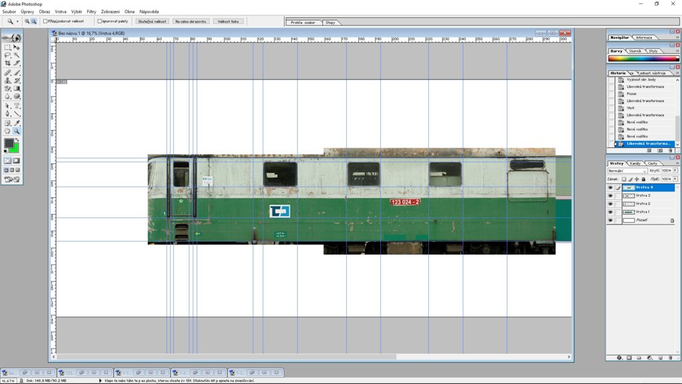Hide layer Vrstva 3 via eye icon
Viewport: 682px width, 384px height.
coord(610,195)
